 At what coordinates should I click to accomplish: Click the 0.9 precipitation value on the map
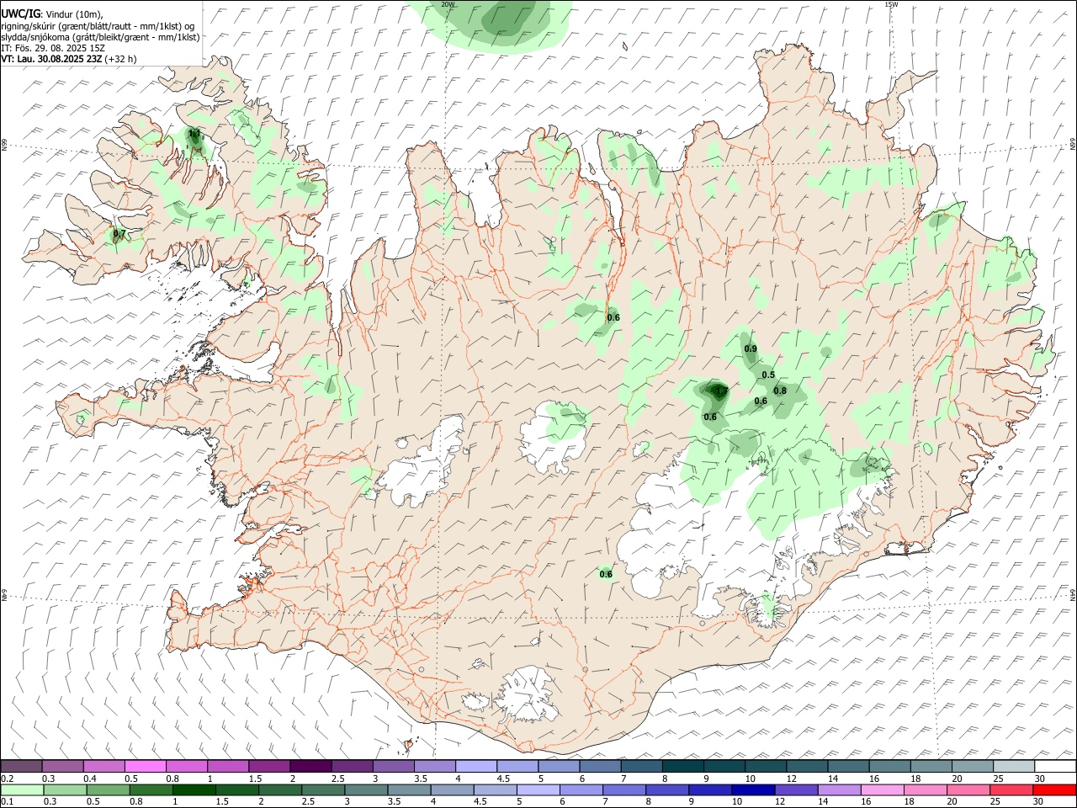[751, 348]
